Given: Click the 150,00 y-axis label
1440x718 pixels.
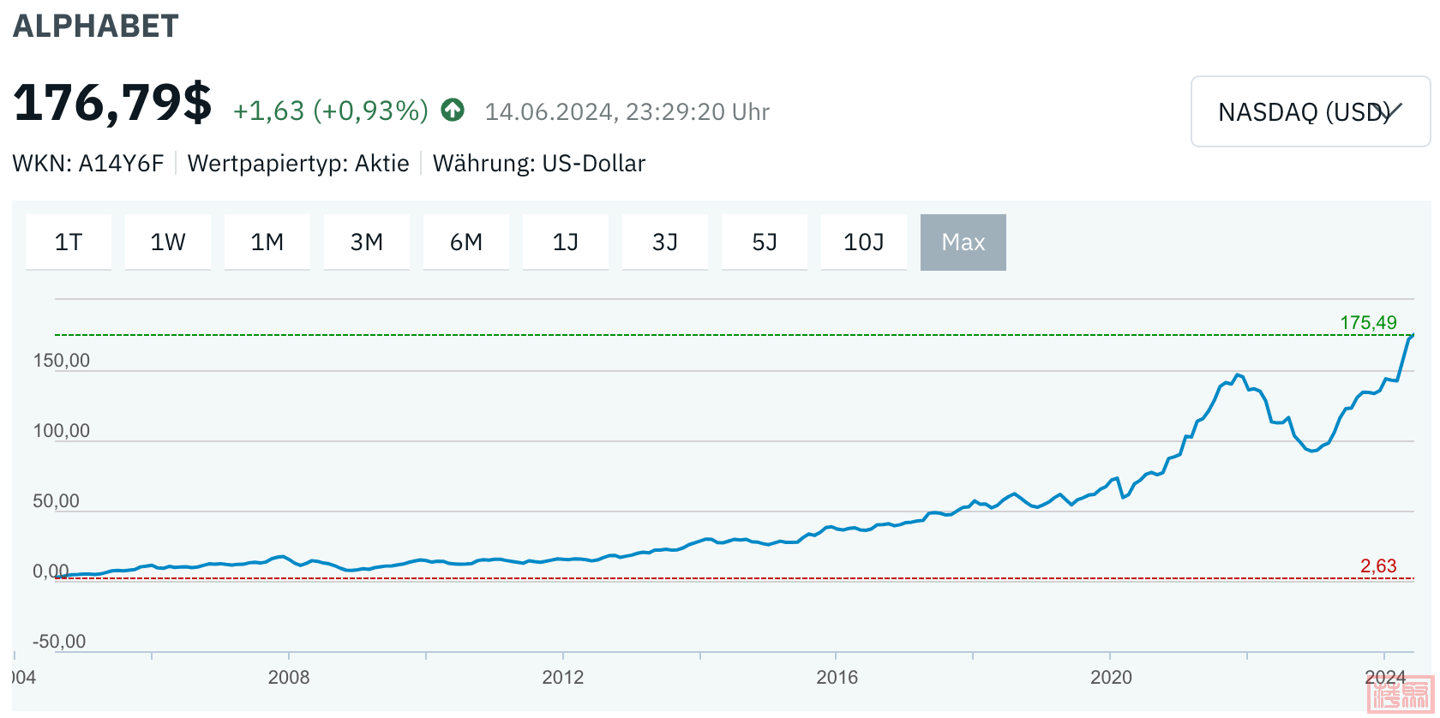Looking at the screenshot, I should (x=62, y=361).
